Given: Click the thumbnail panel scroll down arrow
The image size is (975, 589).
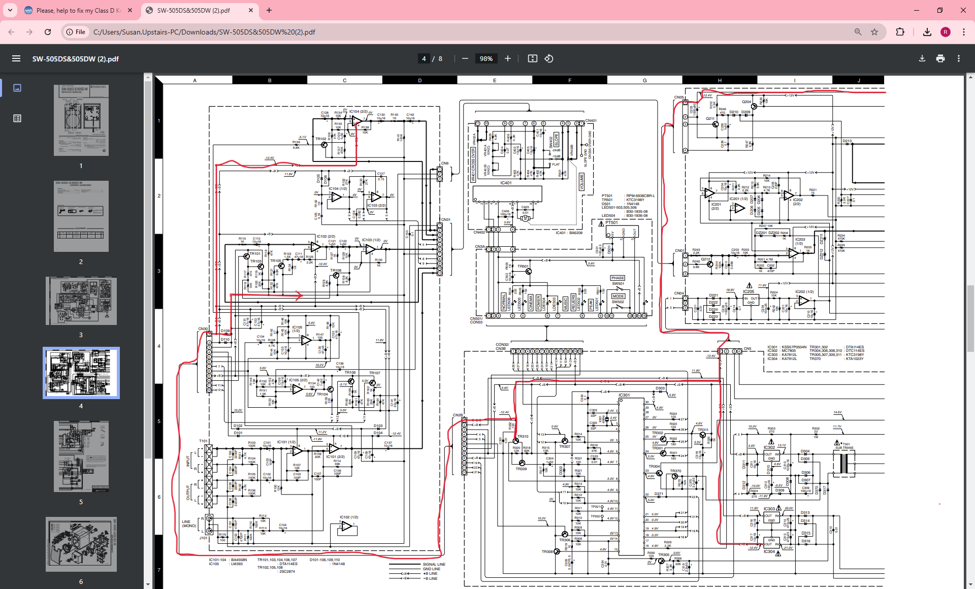Looking at the screenshot, I should tap(148, 584).
